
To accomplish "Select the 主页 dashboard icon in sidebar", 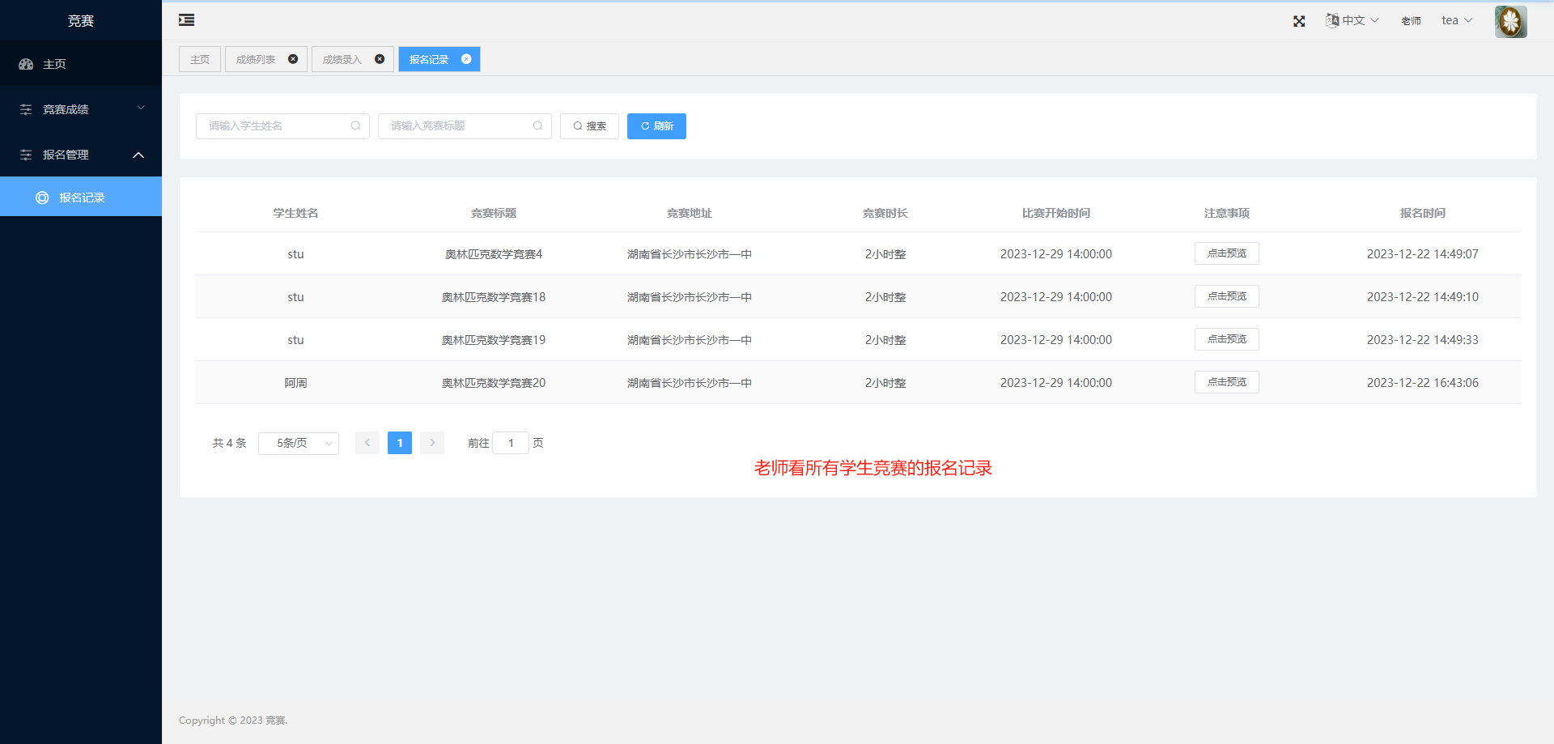I will click(26, 64).
